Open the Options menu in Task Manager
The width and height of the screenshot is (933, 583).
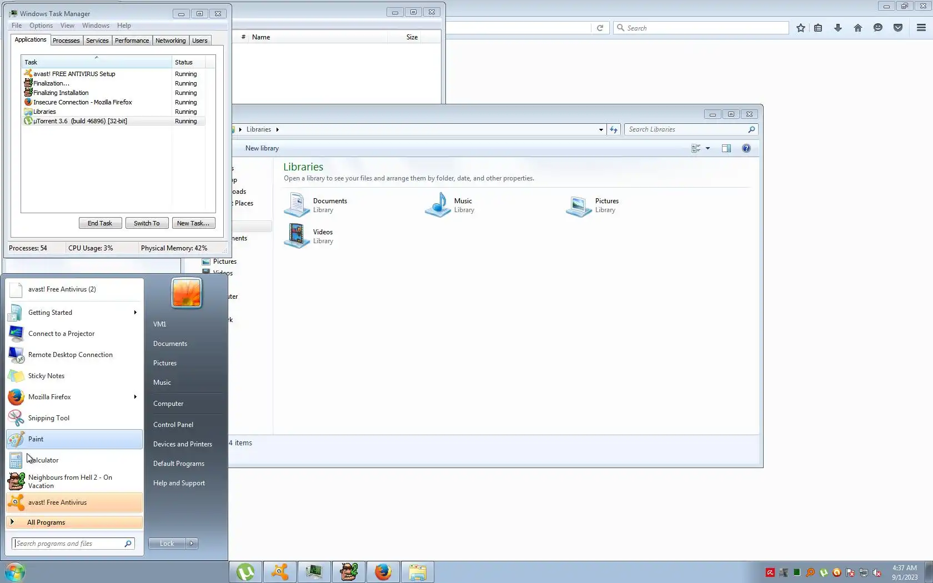click(41, 26)
